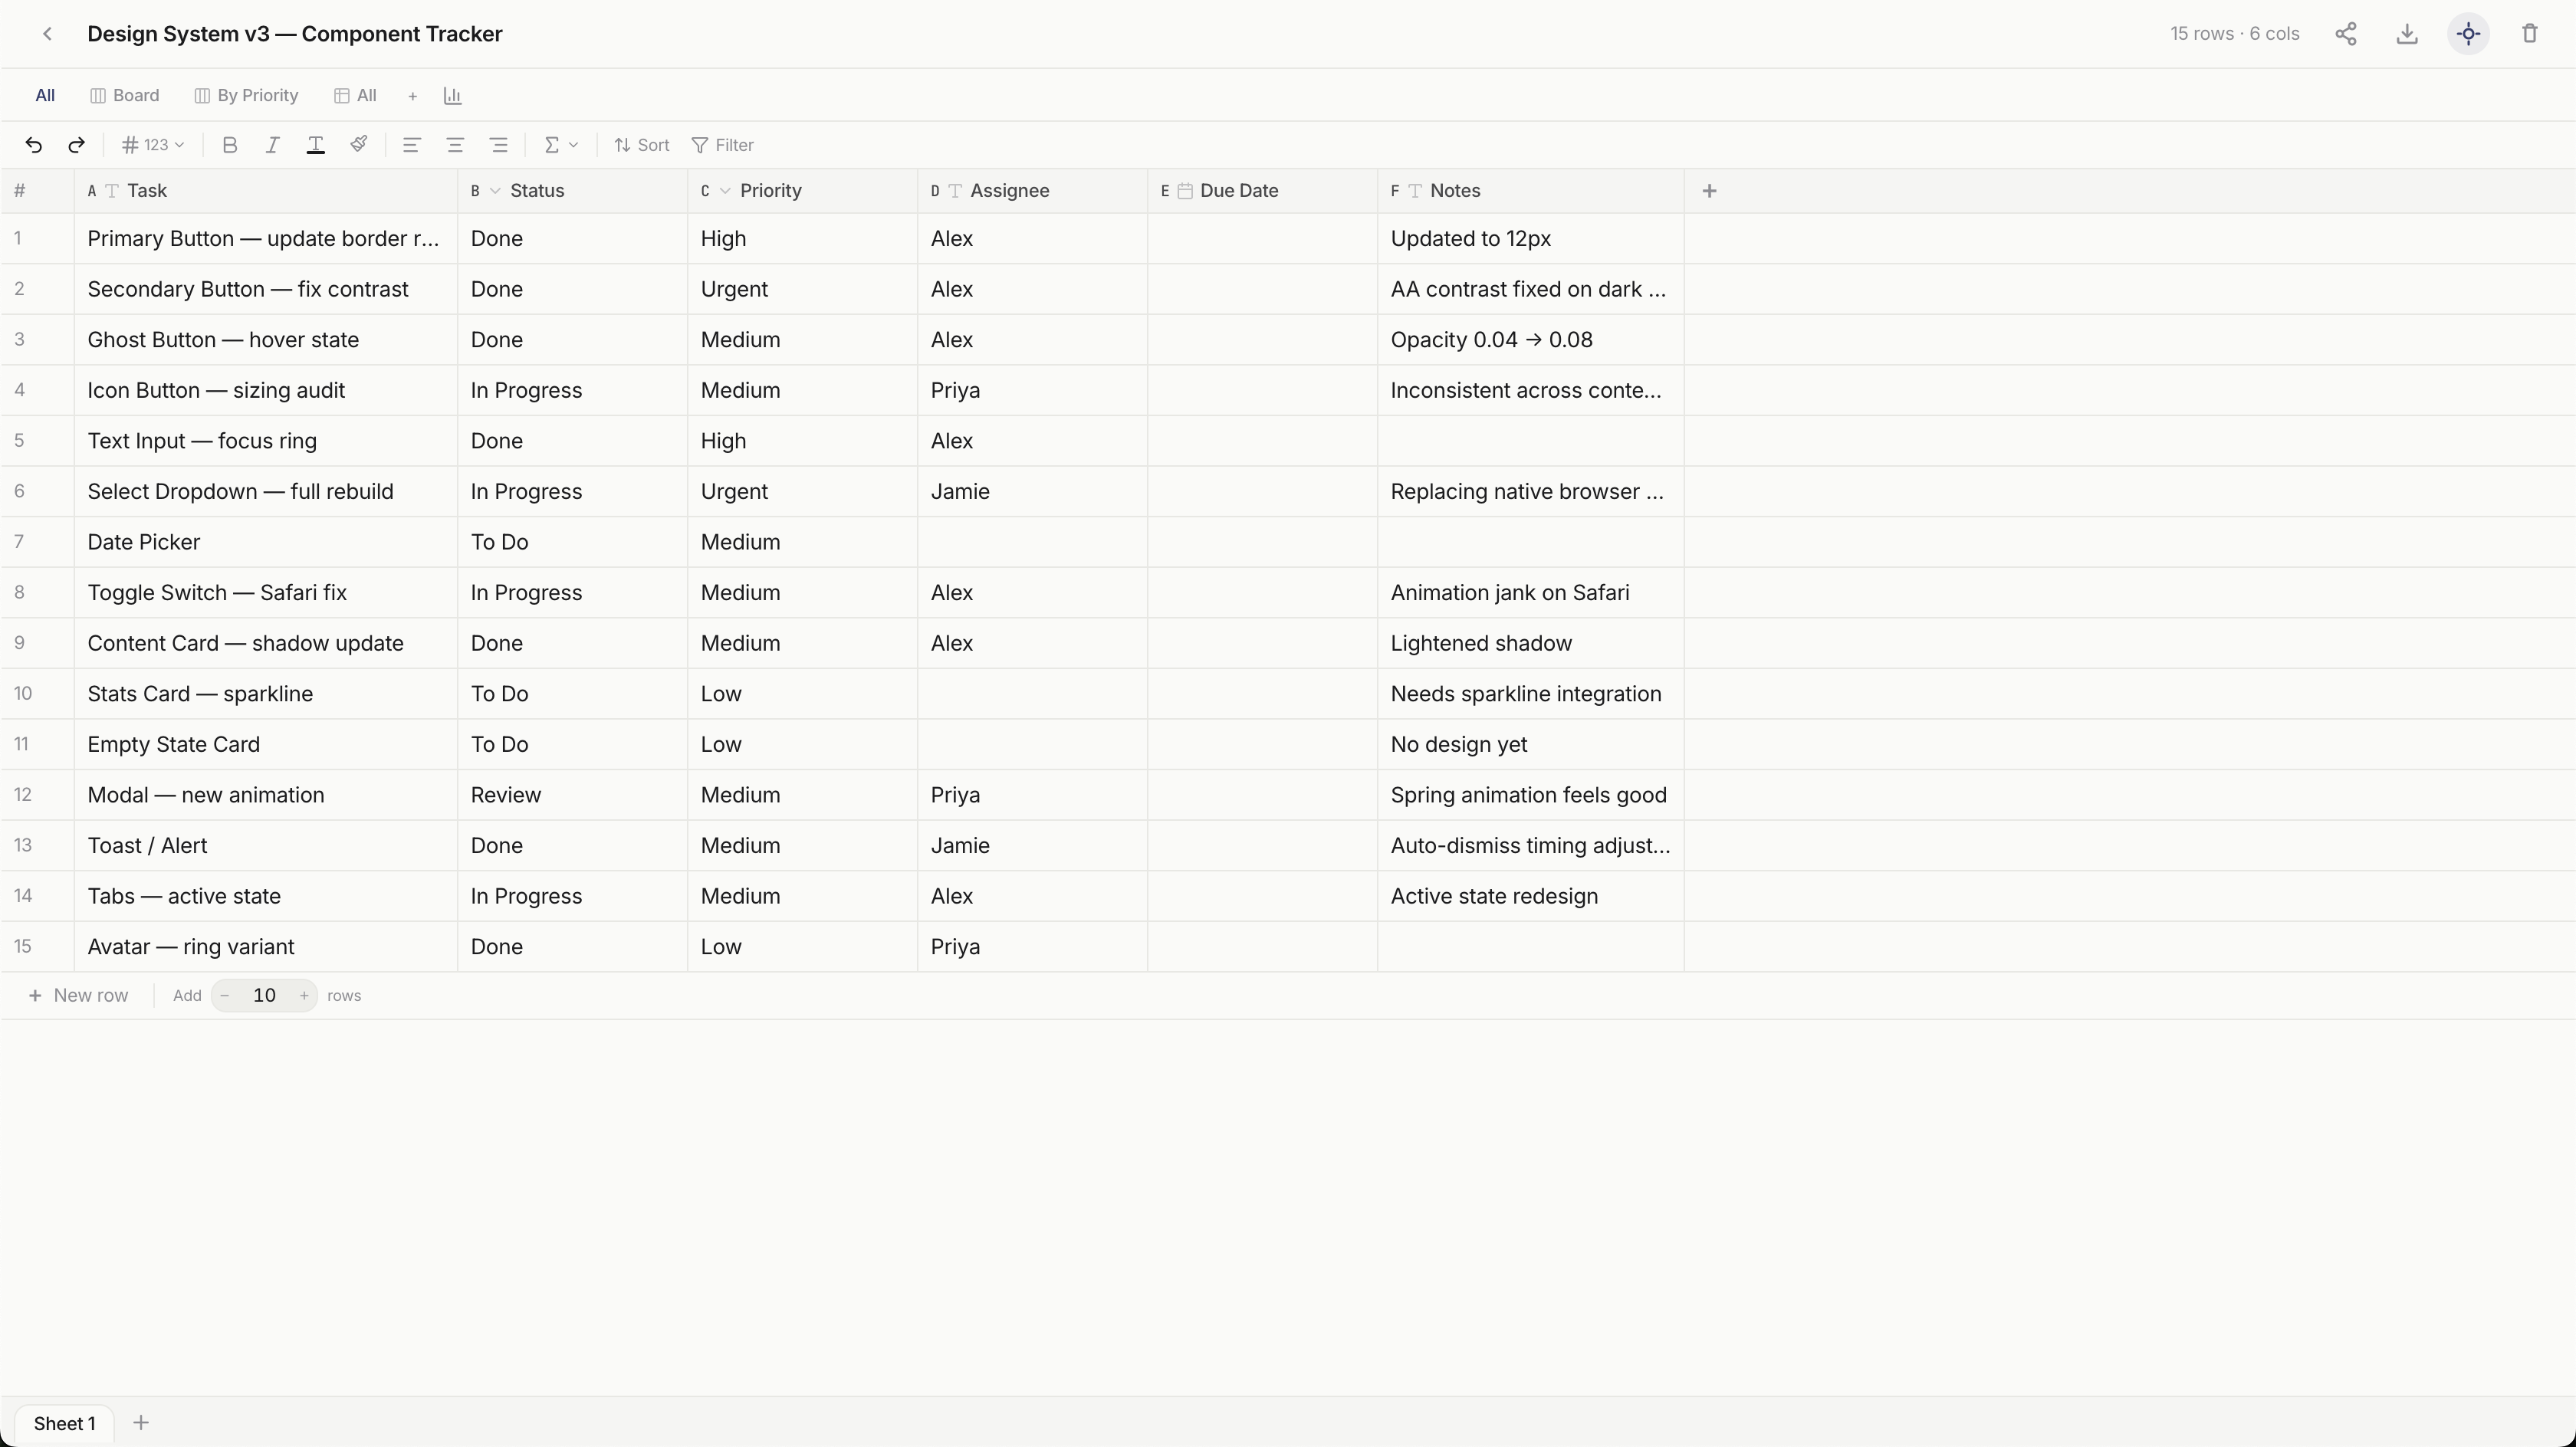Add a new column with the plus header

[x=1709, y=191]
